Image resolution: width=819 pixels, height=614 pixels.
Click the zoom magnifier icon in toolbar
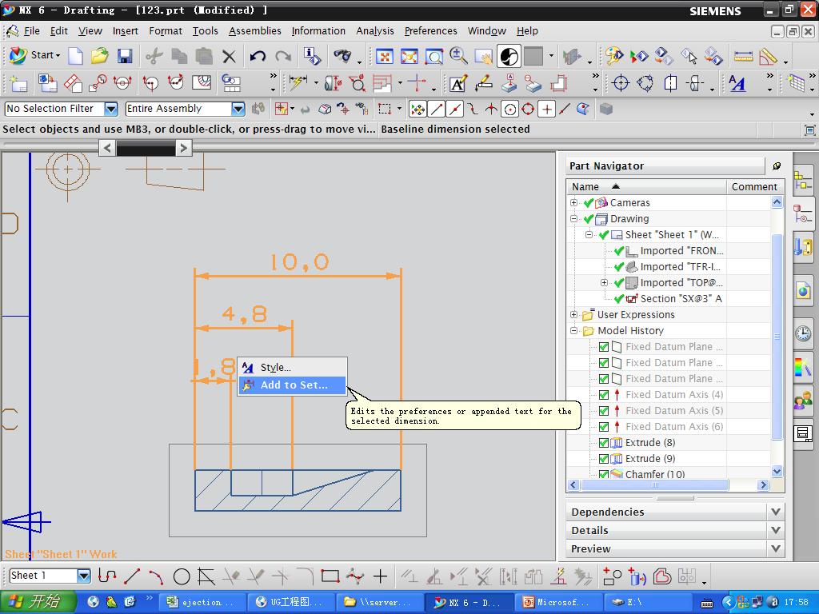pos(458,56)
